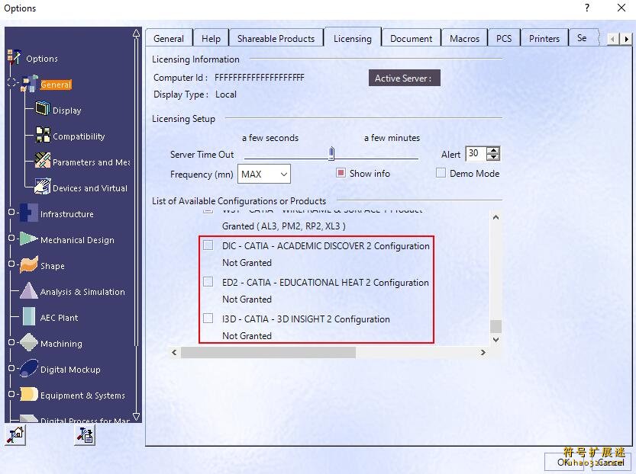Open the Shareable Products tab
The width and height of the screenshot is (636, 474).
pos(276,38)
